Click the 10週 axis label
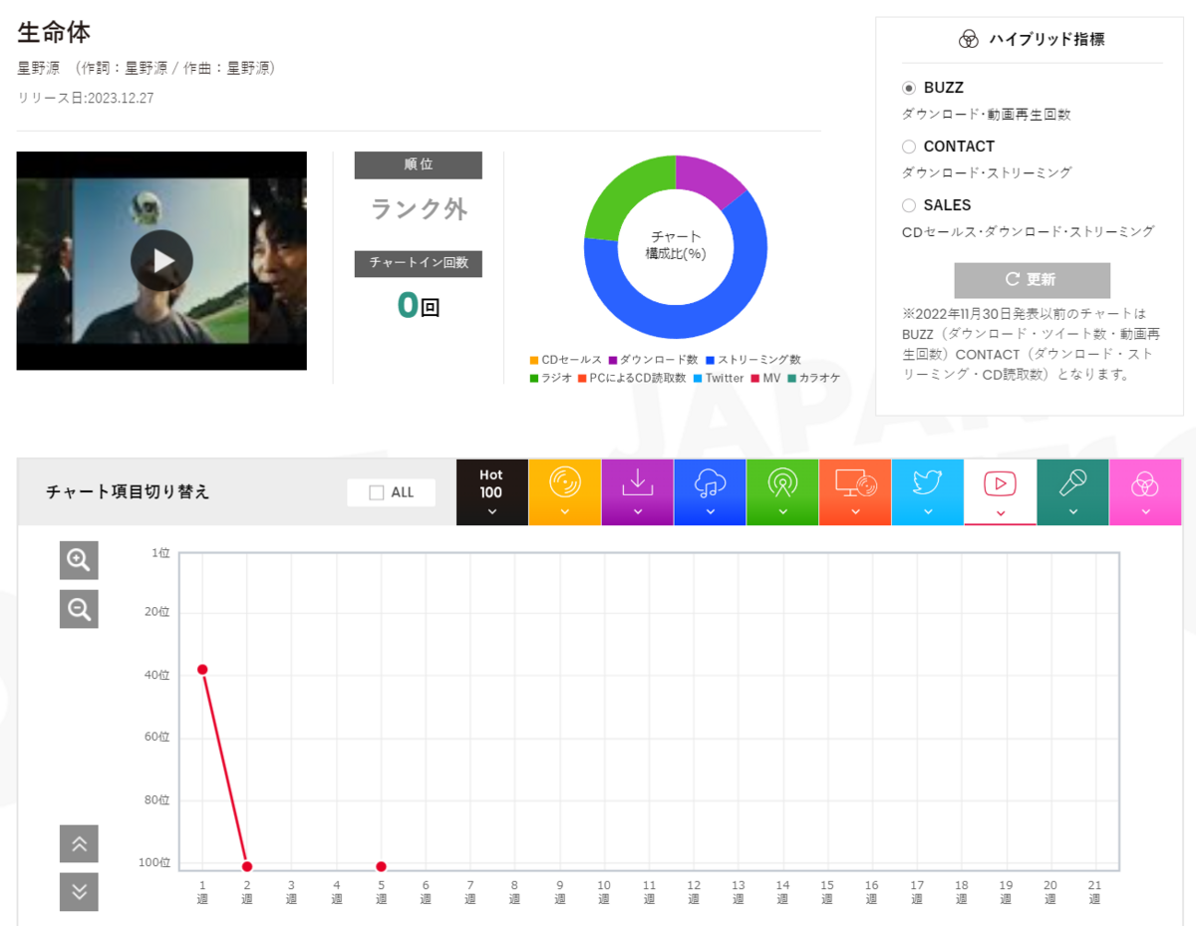The image size is (1196, 926). pos(604,891)
